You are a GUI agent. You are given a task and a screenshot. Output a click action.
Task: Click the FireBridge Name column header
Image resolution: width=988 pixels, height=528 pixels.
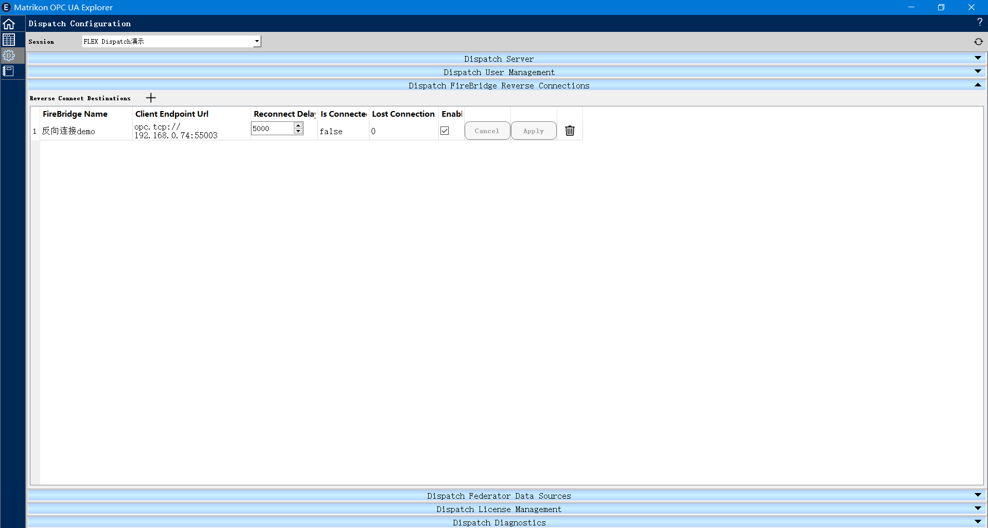86,114
